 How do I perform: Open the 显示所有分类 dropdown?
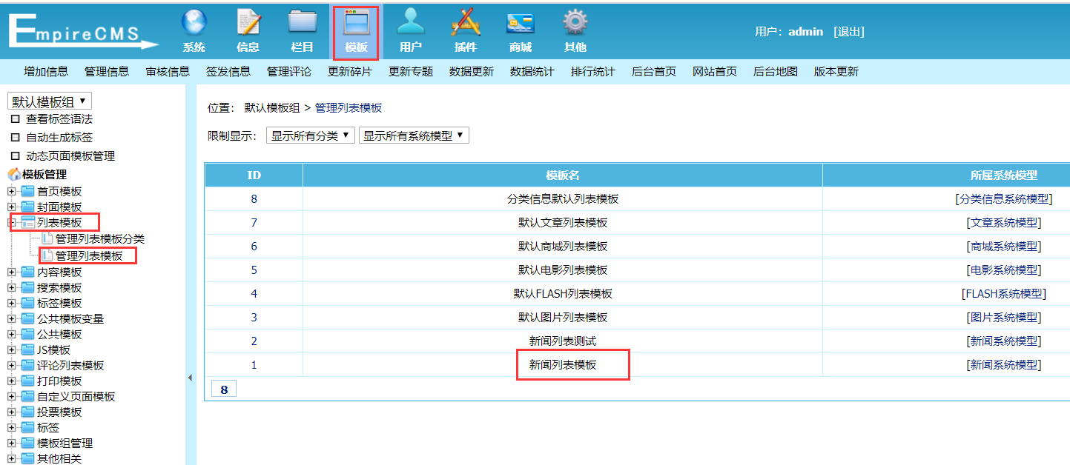(x=311, y=136)
